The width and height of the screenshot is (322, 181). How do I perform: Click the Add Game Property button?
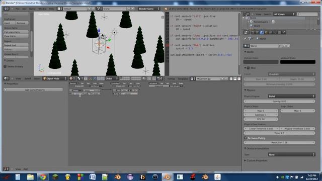tap(33, 89)
